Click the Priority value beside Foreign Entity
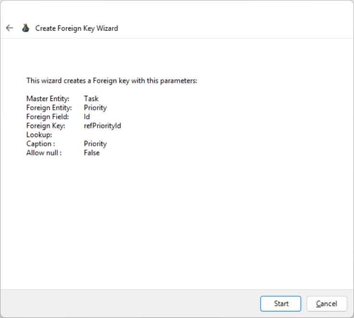 [x=95, y=108]
